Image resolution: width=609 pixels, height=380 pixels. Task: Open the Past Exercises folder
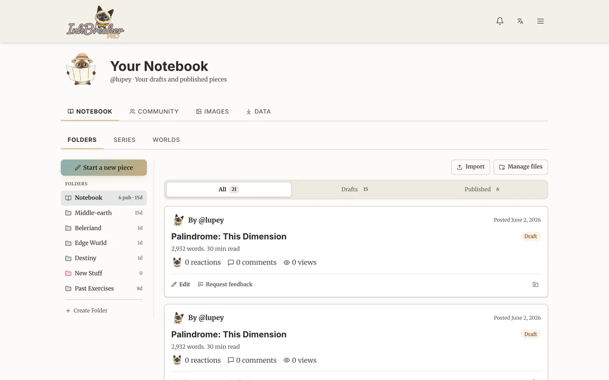pos(104,288)
